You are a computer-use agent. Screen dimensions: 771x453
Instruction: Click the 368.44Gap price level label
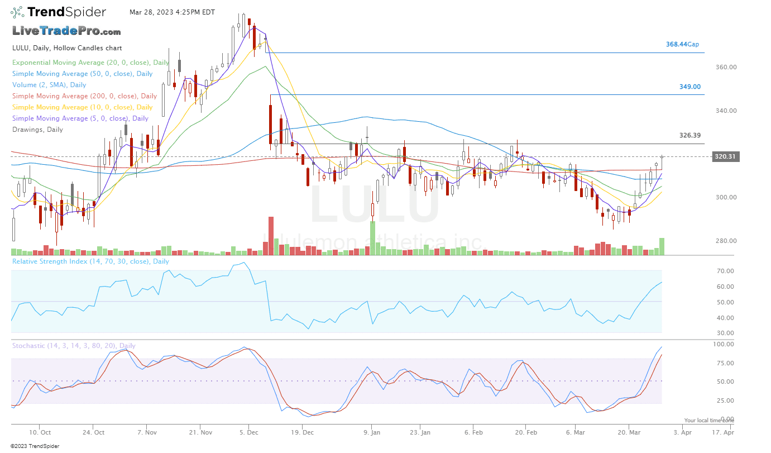pyautogui.click(x=682, y=44)
